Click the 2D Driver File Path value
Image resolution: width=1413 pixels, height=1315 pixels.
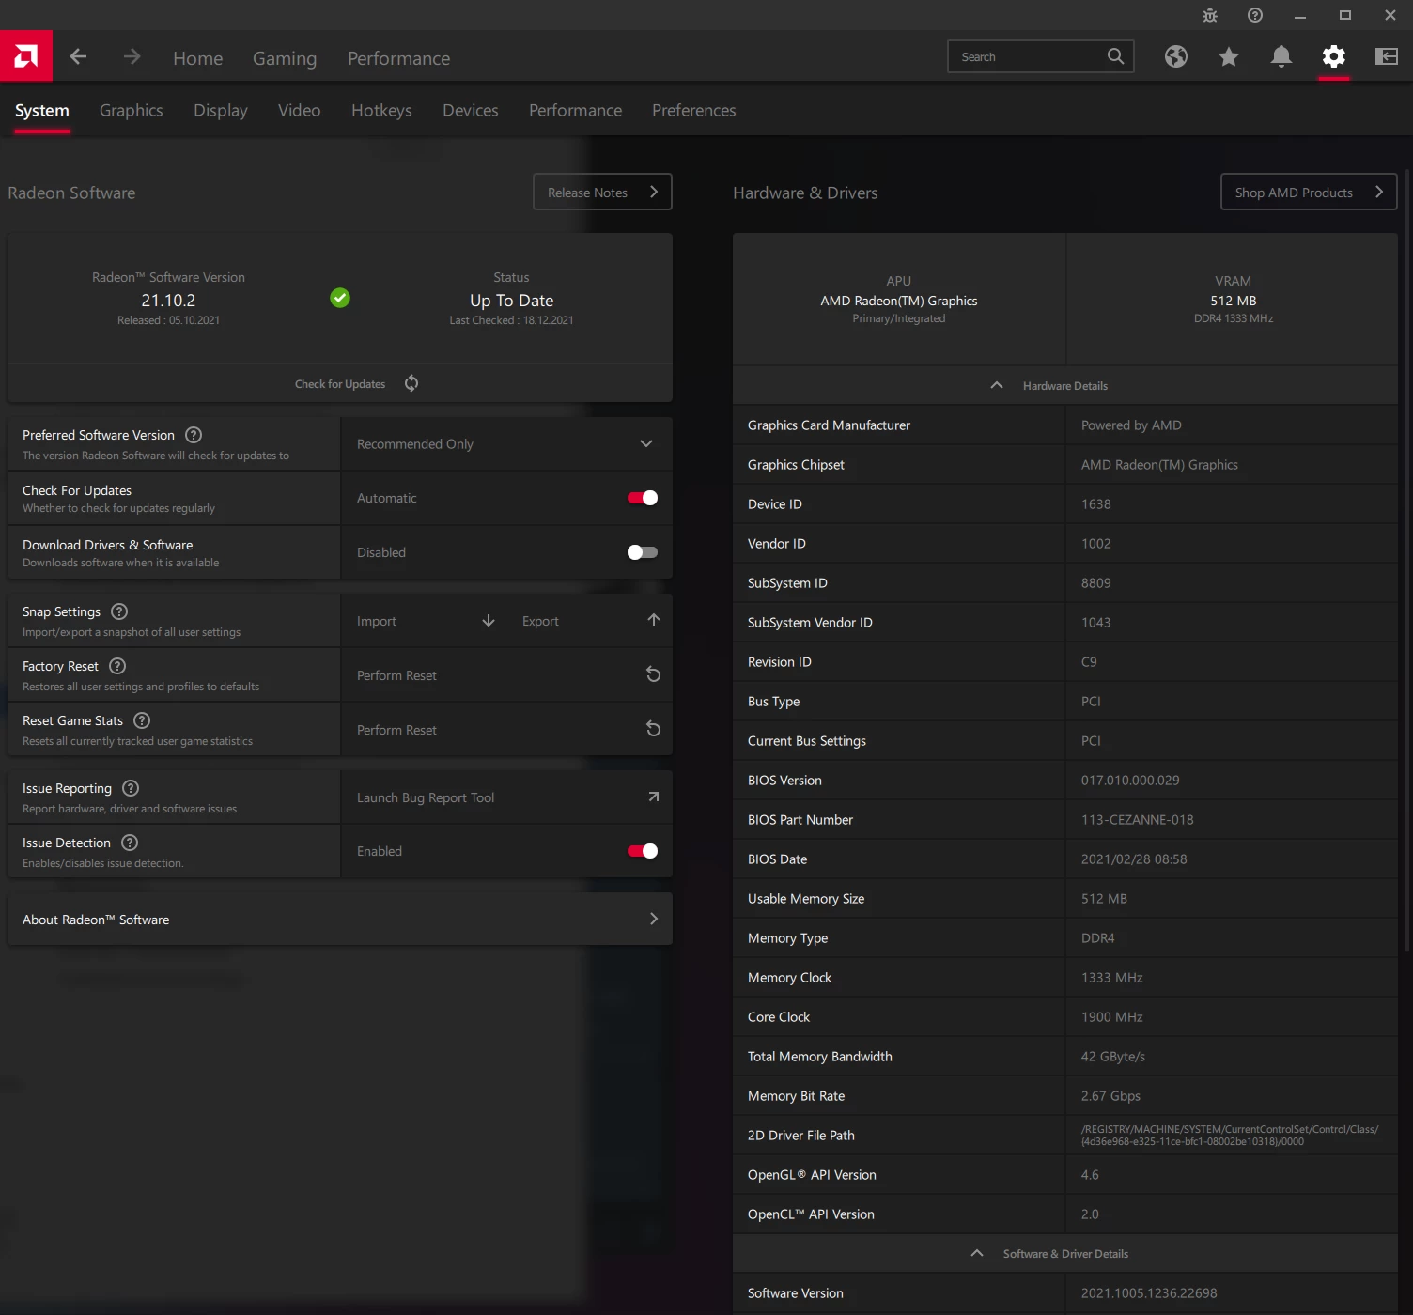(x=1230, y=1135)
